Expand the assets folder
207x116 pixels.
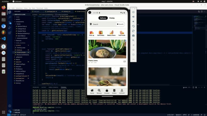[18, 19]
